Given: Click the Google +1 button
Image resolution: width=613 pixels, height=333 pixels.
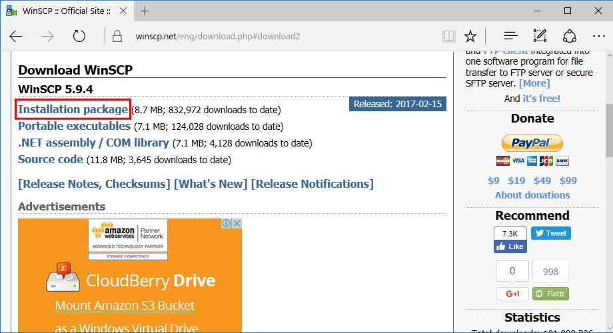Looking at the screenshot, I should coord(512,294).
